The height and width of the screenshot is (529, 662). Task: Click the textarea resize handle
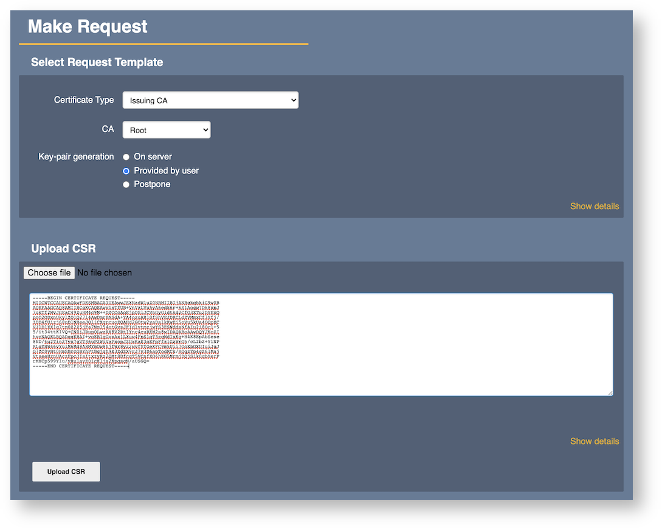pos(610,392)
